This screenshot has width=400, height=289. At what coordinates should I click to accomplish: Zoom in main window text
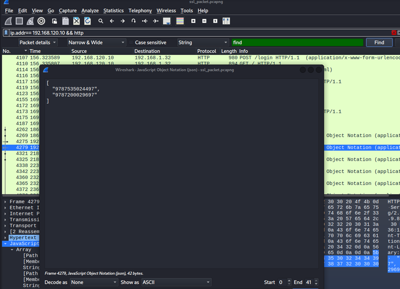pos(193,21)
